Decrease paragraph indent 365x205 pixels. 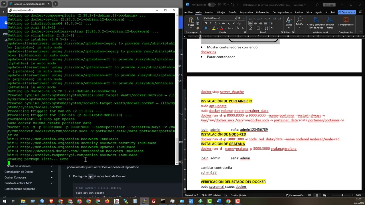(x=274, y=18)
